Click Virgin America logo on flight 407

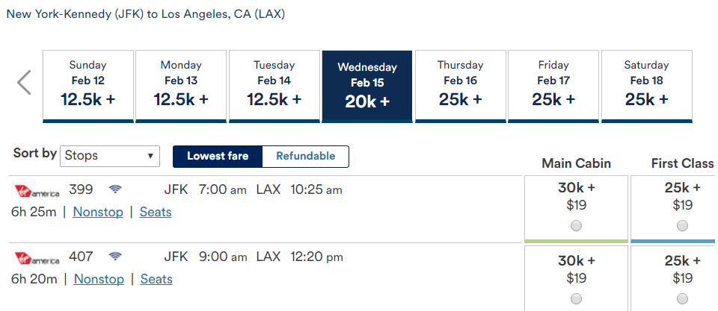(x=37, y=258)
